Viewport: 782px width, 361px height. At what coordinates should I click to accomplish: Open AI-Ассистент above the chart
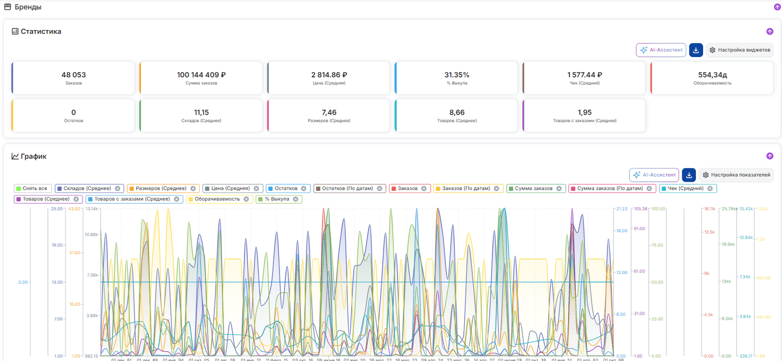(x=654, y=175)
